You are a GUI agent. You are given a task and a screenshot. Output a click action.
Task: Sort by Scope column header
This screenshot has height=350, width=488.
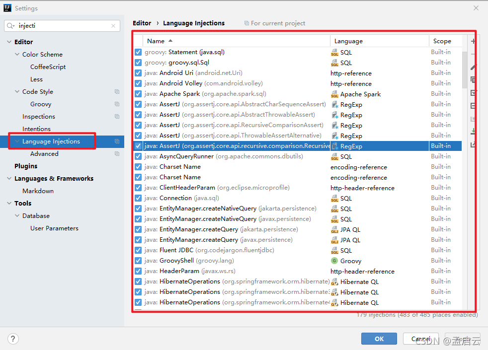click(445, 41)
